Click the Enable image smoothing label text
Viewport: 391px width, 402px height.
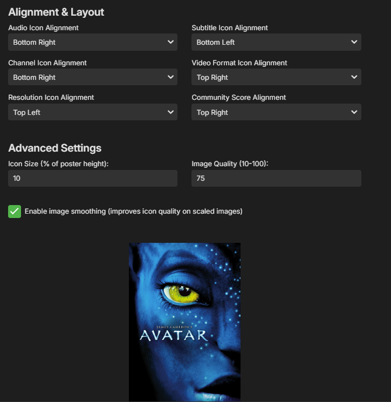pyautogui.click(x=134, y=212)
